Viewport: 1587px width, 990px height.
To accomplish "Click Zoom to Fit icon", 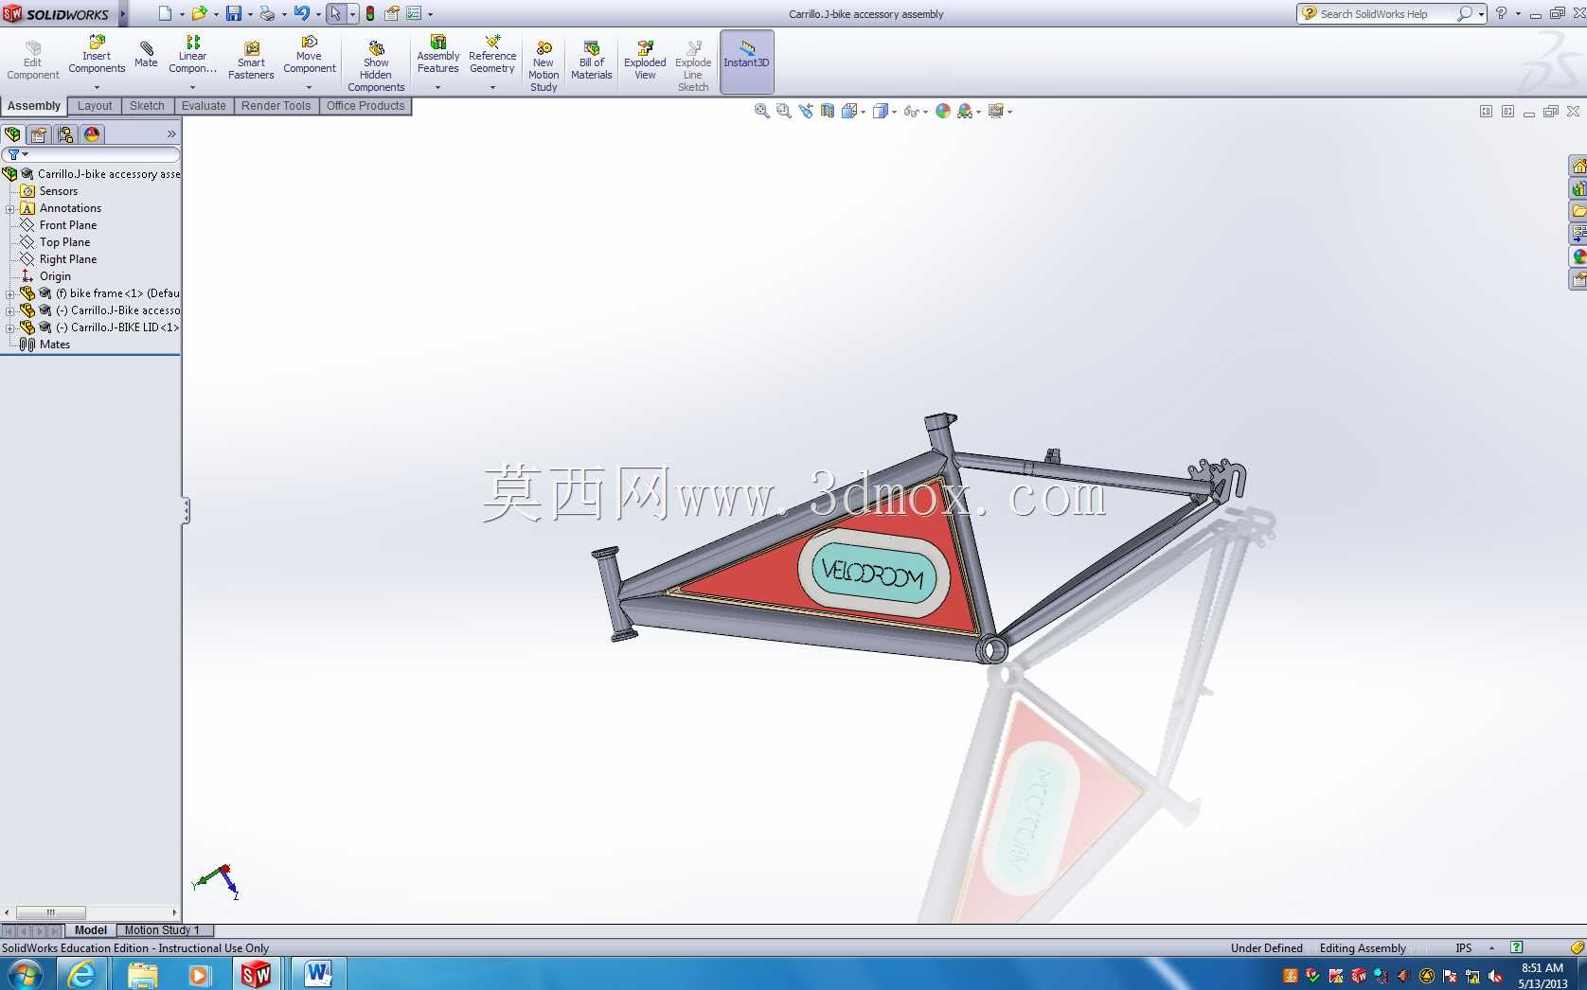I will (761, 111).
